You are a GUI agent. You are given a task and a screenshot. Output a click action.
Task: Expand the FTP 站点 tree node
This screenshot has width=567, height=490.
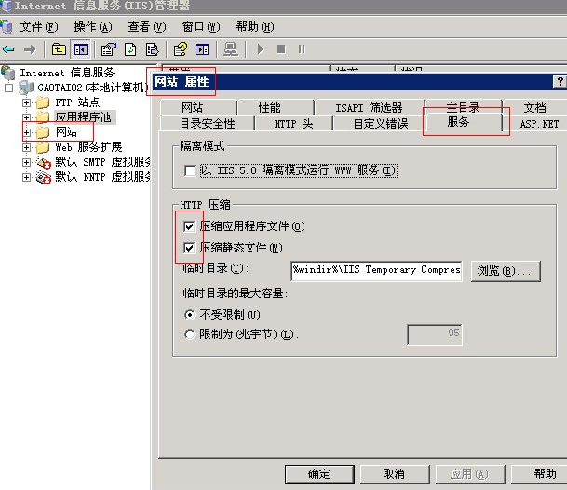[x=27, y=102]
